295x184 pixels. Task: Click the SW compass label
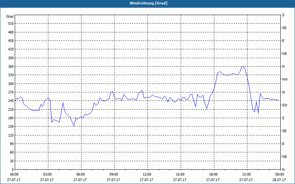coord(285,105)
